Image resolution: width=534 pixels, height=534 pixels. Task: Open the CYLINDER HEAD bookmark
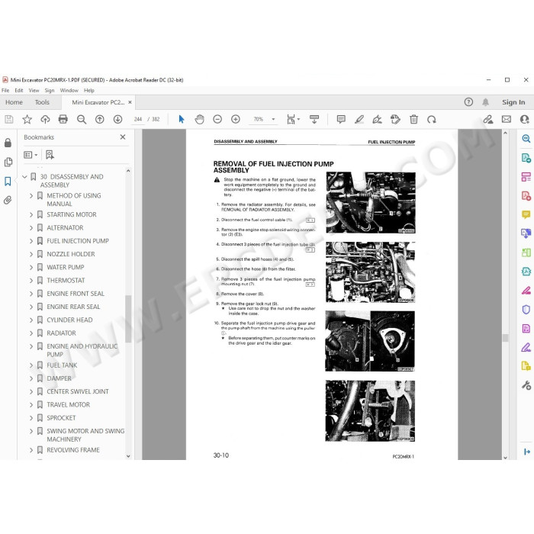click(69, 320)
